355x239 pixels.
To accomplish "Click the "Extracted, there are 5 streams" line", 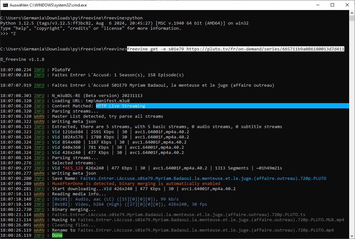I will (167, 127).
